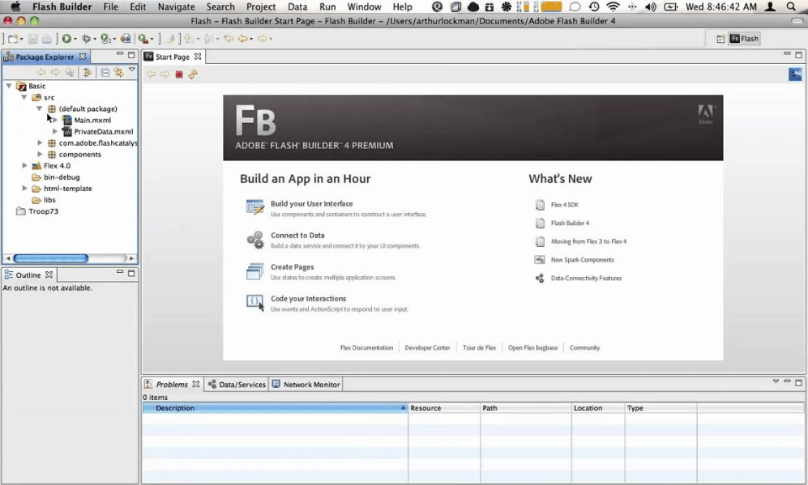Click the External Tools run icon
The height and width of the screenshot is (485, 808).
coord(143,39)
